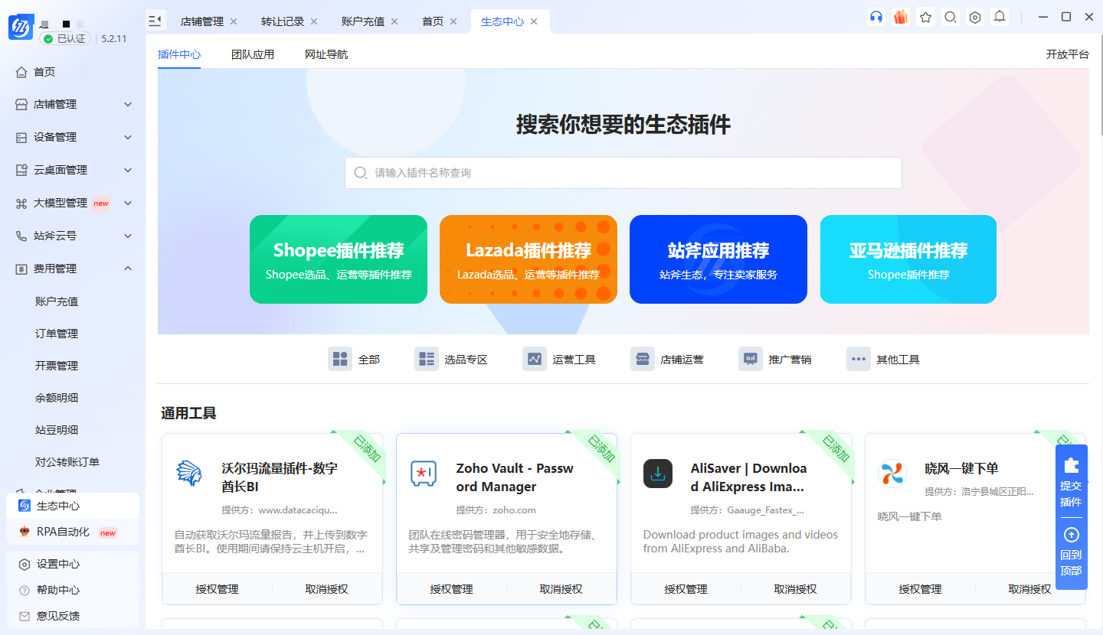Open the notification bell icon
This screenshot has width=1103, height=635.
(x=1000, y=17)
